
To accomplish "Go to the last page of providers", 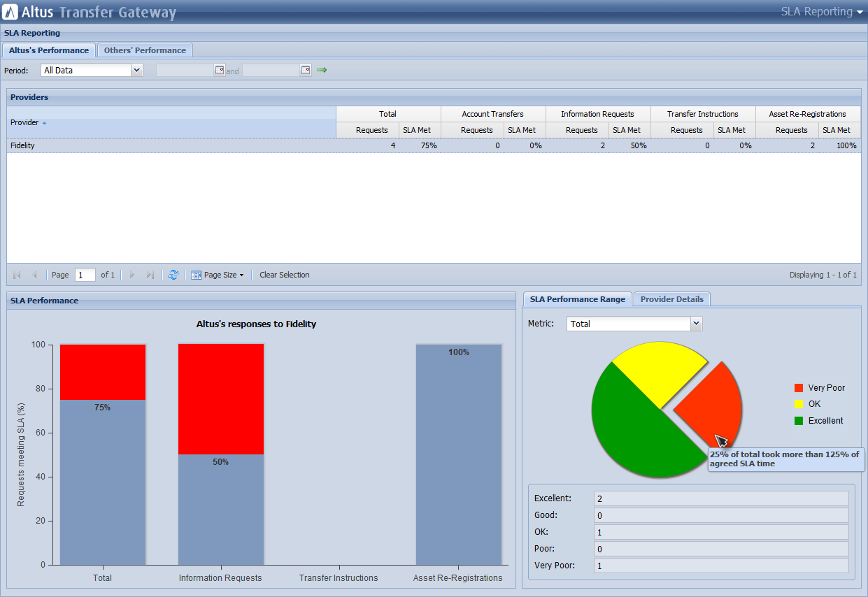I will [150, 275].
